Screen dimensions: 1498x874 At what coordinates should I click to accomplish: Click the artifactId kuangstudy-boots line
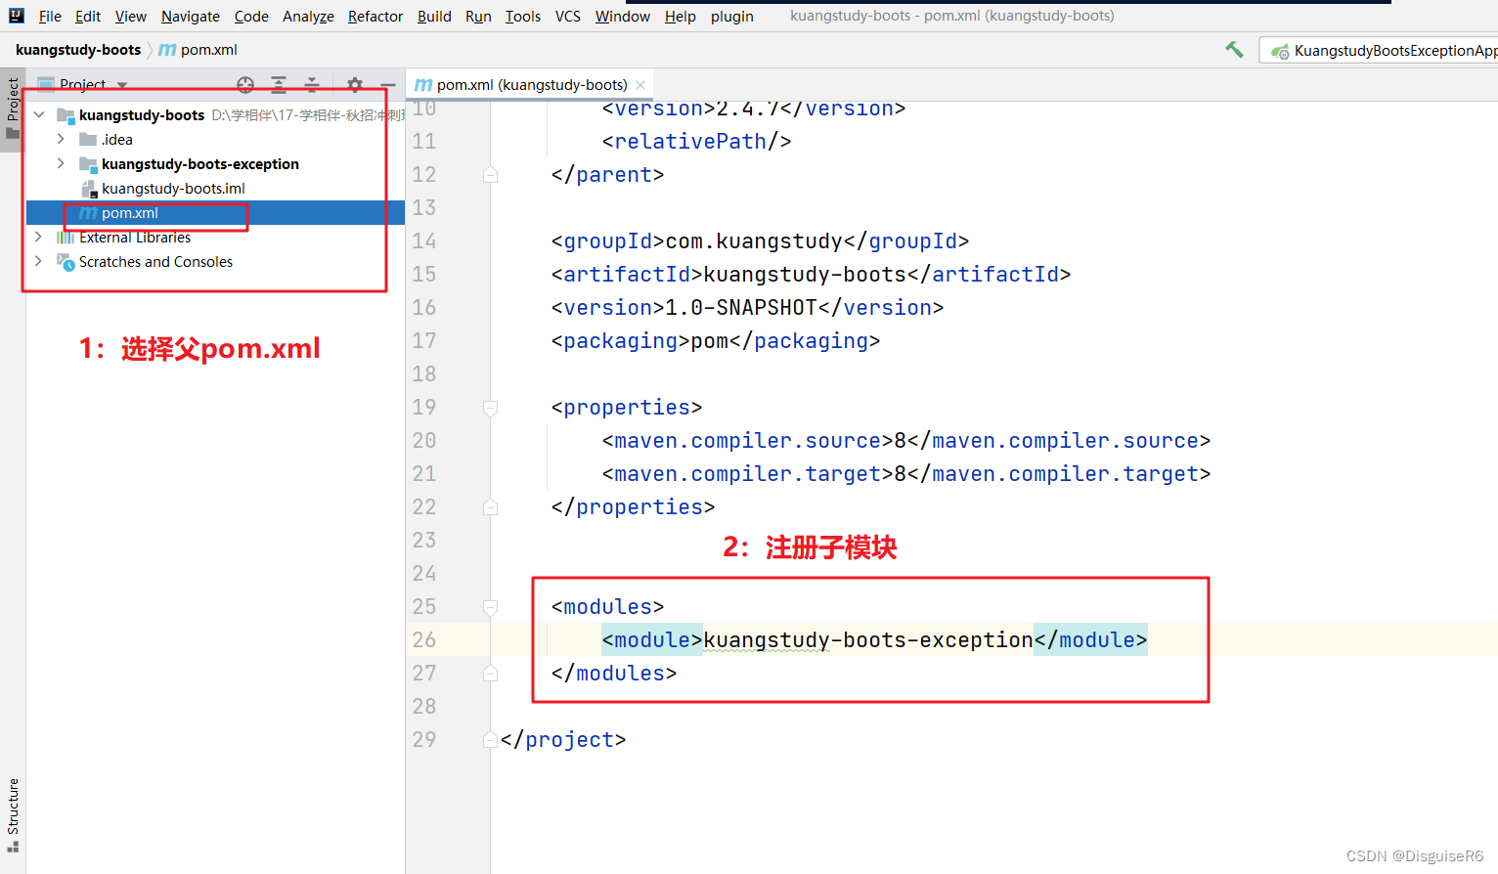811,275
